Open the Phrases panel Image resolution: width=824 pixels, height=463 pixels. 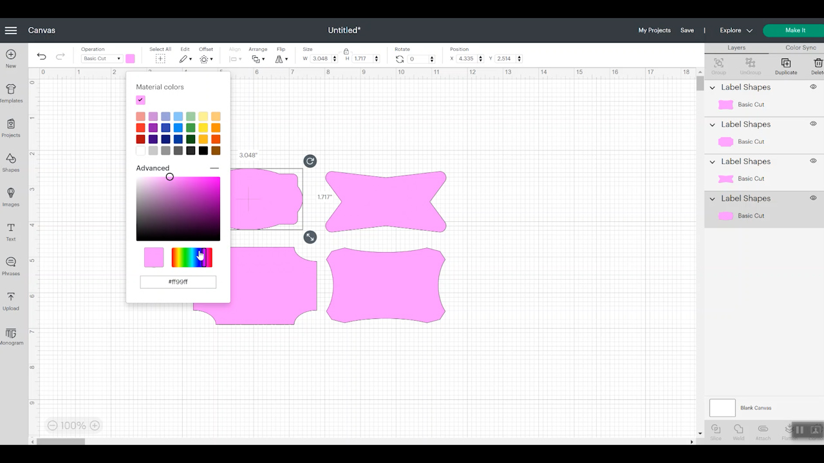click(x=11, y=262)
